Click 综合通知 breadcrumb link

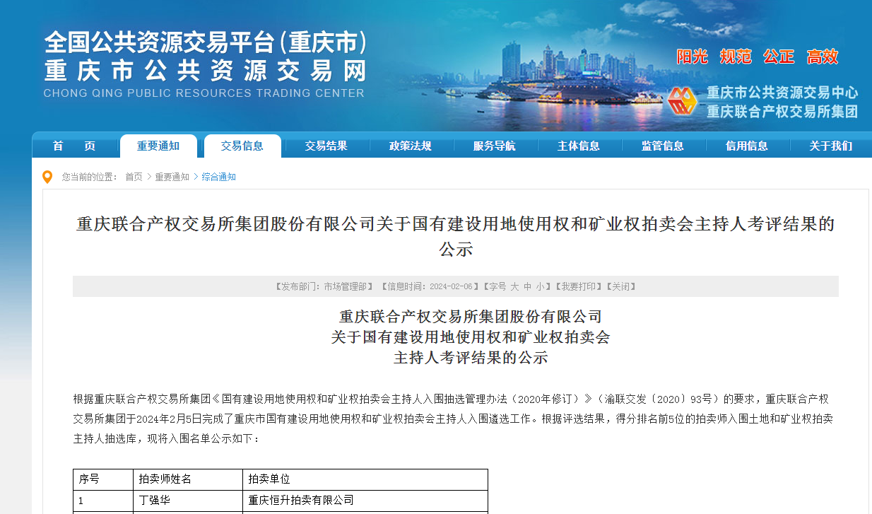point(219,177)
